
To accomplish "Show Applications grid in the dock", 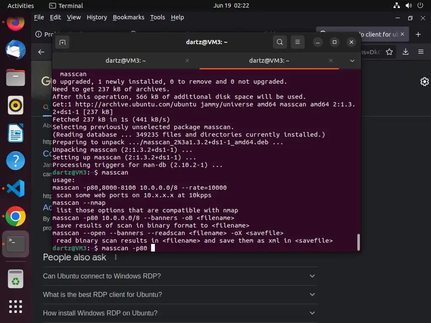I will [16, 307].
